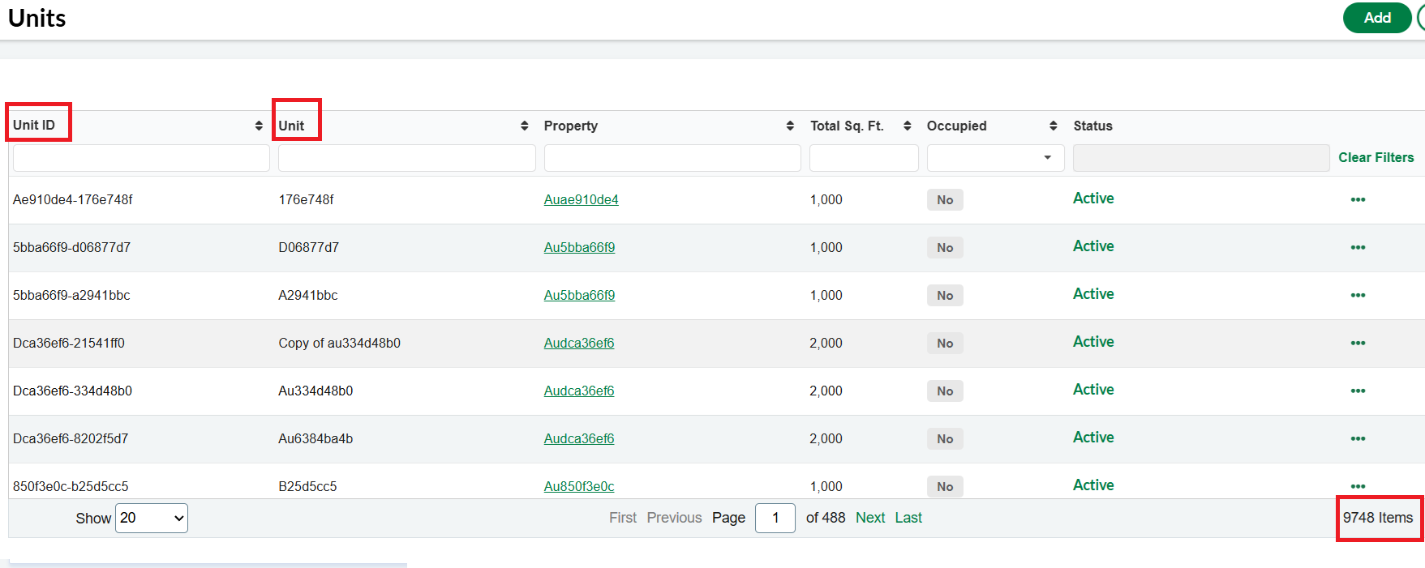Open the Occupied filter dropdown

pos(995,158)
